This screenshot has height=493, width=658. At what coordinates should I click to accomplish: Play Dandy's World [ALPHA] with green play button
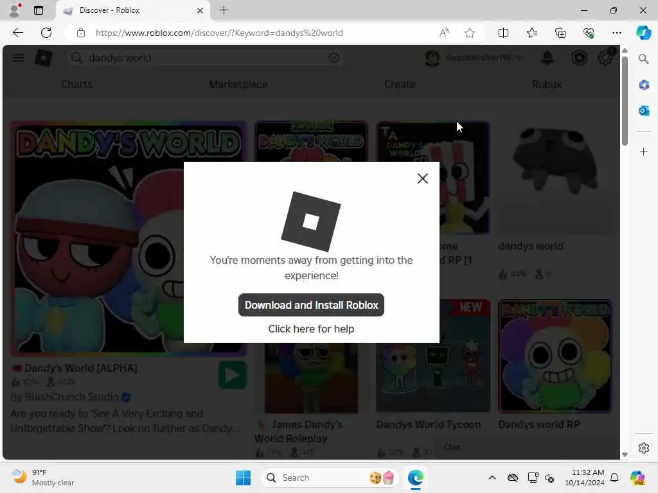click(233, 375)
